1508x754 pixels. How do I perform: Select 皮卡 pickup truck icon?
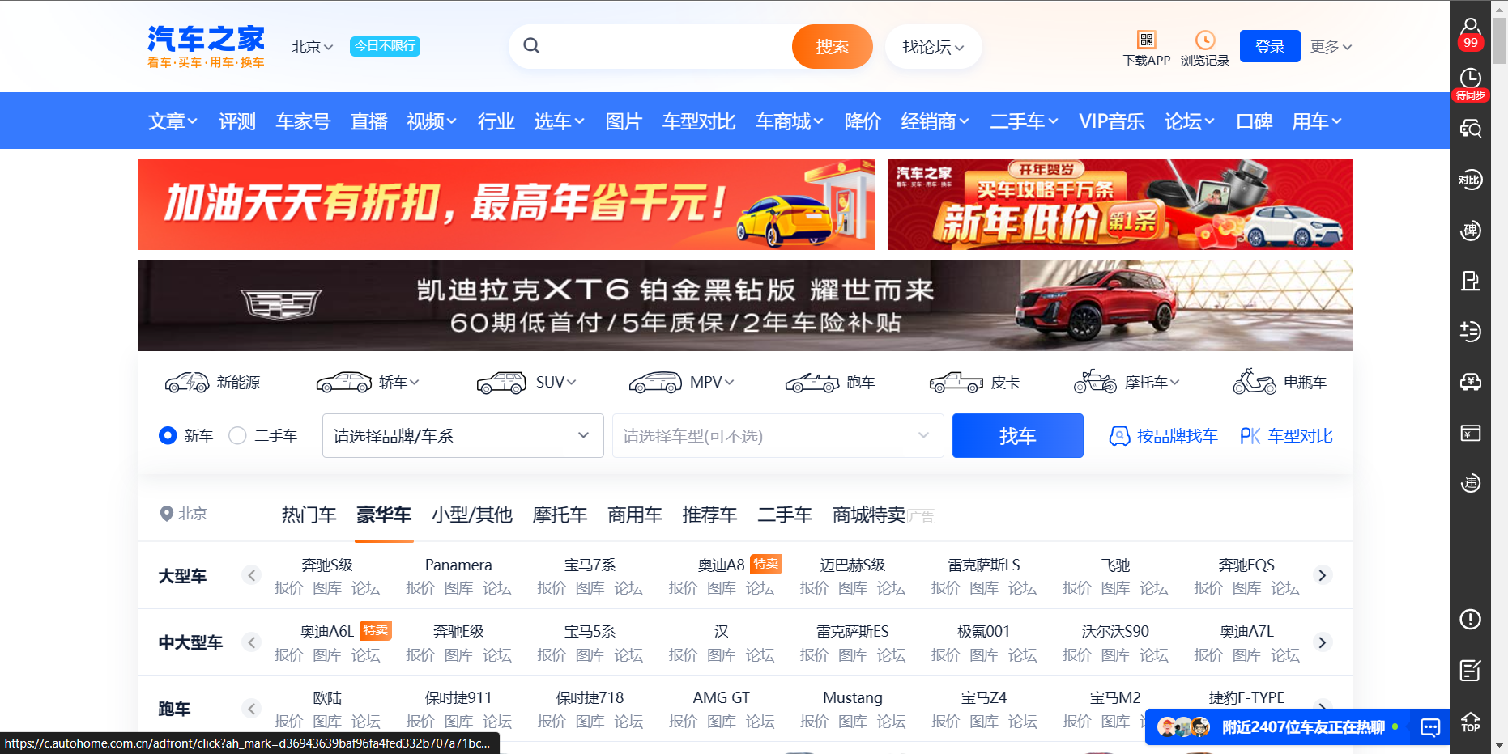pyautogui.click(x=956, y=382)
